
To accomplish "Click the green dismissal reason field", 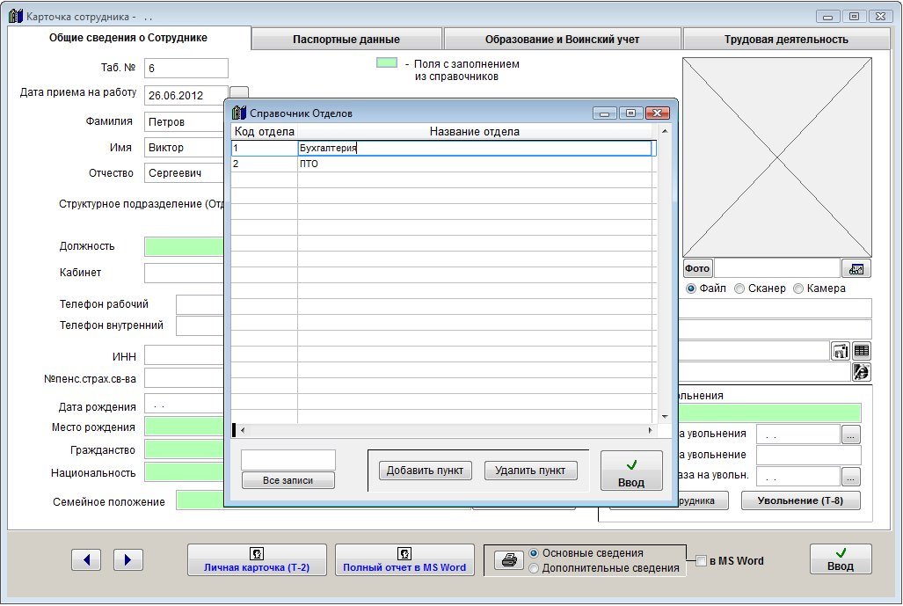I will 770,413.
